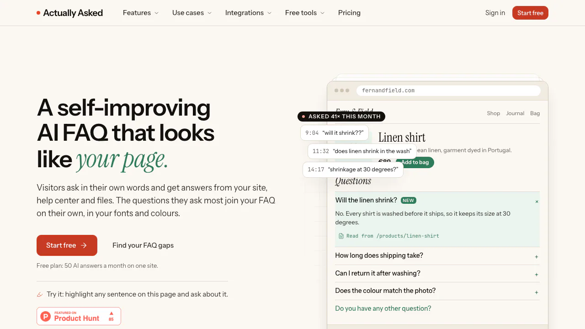This screenshot has width=585, height=329.
Task: Open Find your FAQ gaps link
Action: click(x=143, y=245)
